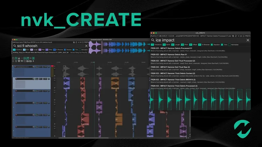Click the speech bubble icon in REAPER toolbar

tap(22, 61)
